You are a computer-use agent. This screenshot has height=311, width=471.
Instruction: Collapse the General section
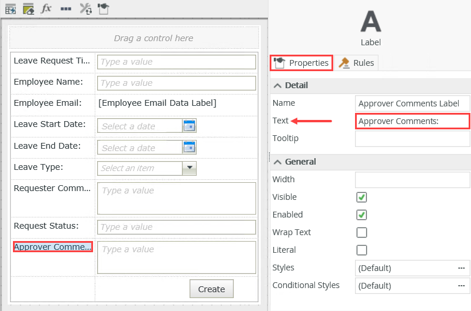tap(277, 162)
